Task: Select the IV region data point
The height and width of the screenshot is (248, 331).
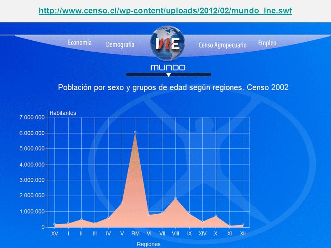Action: [109, 218]
